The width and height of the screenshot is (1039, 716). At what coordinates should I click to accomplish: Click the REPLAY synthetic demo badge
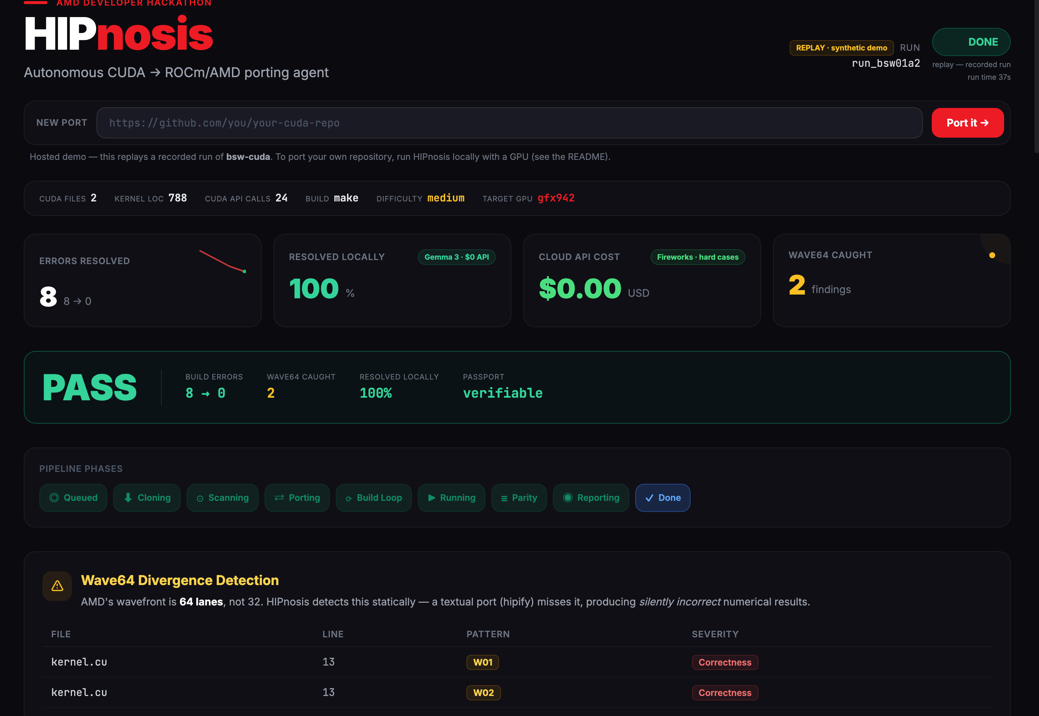click(841, 47)
